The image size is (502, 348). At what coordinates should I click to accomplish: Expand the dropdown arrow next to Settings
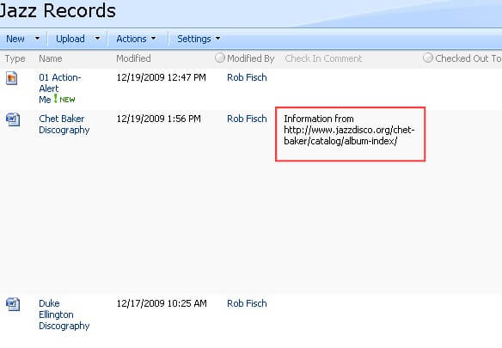[218, 39]
